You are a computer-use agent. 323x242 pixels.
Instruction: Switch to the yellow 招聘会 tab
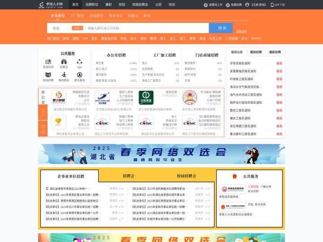pos(129,176)
